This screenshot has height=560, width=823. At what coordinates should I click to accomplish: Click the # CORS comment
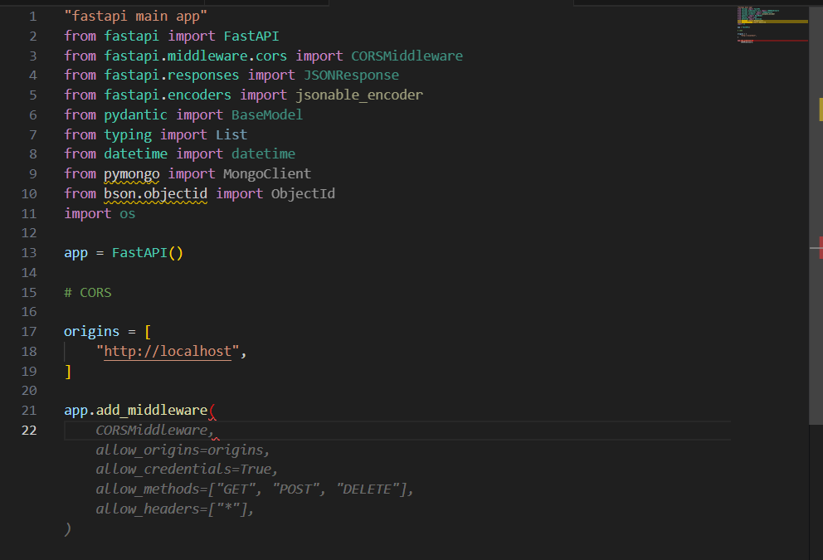pyautogui.click(x=88, y=292)
